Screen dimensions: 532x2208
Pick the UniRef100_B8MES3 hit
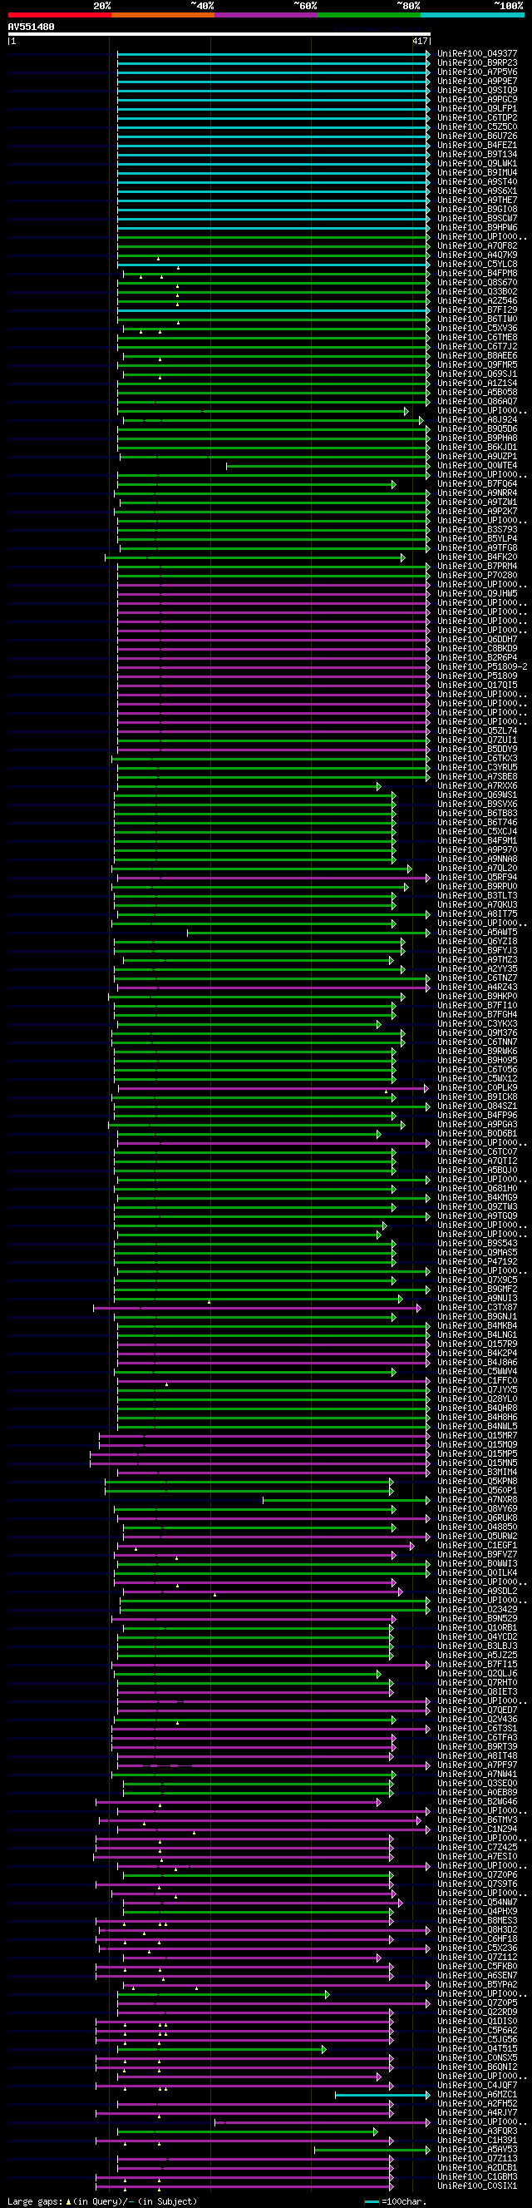477,1920
